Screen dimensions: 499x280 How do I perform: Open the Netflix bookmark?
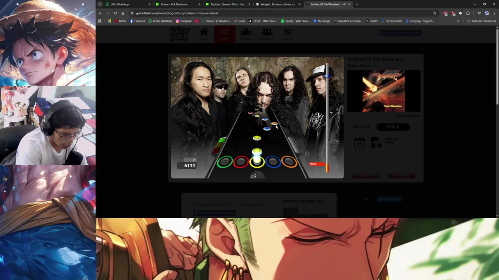click(x=120, y=21)
